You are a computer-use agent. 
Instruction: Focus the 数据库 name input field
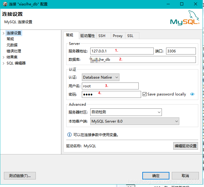[x=143, y=59]
